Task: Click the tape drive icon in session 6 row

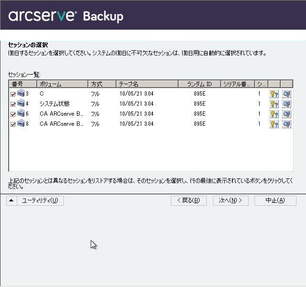Action: (21, 113)
